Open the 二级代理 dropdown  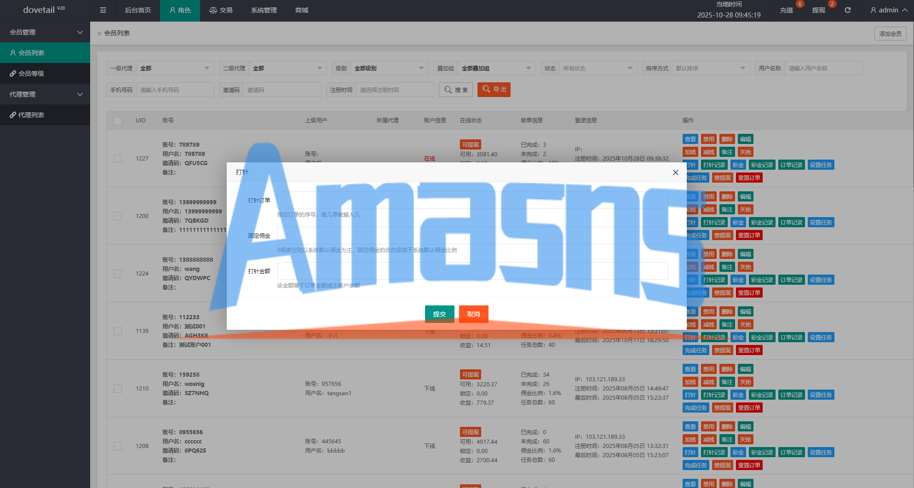tap(288, 68)
